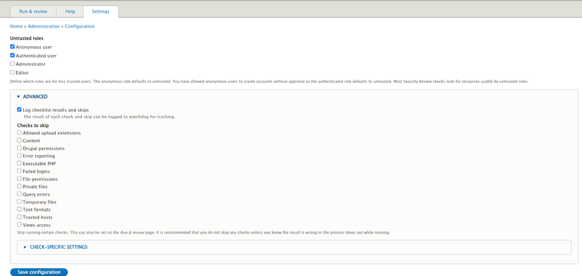582x276 pixels.
Task: Enable skipping Trusted hosts check
Action: [x=19, y=217]
